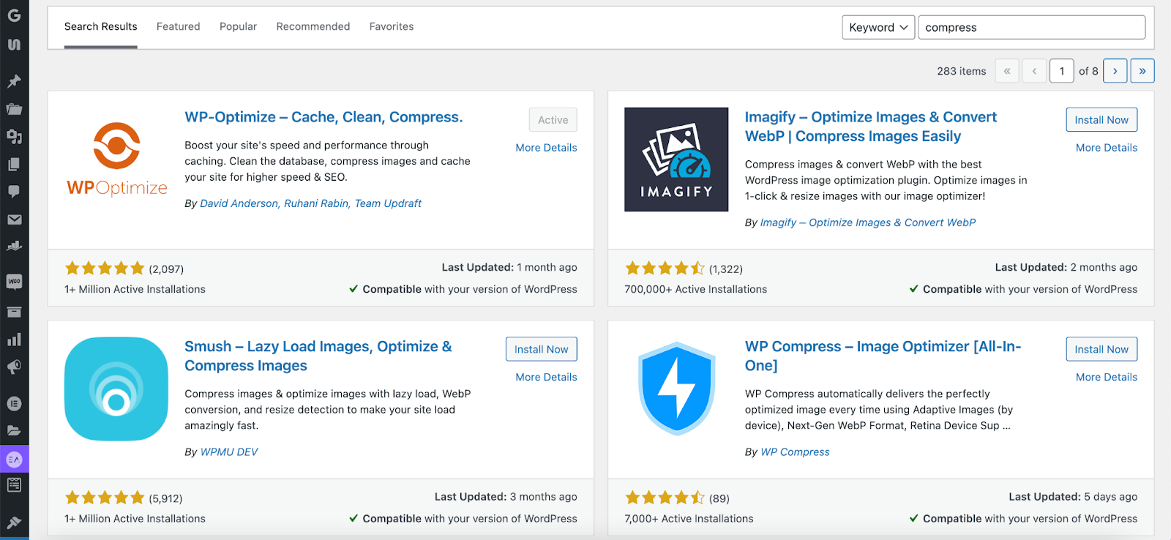The height and width of the screenshot is (540, 1171).
Task: Switch to the Recommended tab
Action: click(x=313, y=26)
